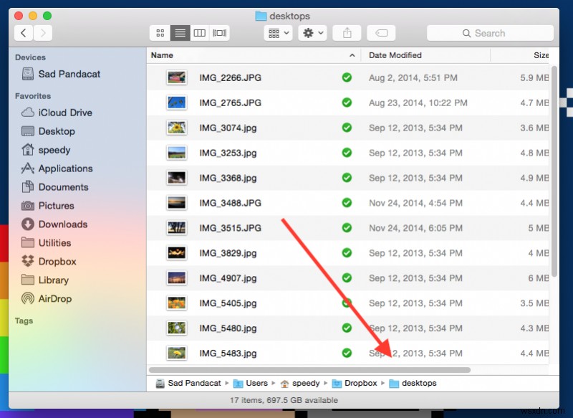
Task: Open Pictures in the sidebar
Action: 48,206
